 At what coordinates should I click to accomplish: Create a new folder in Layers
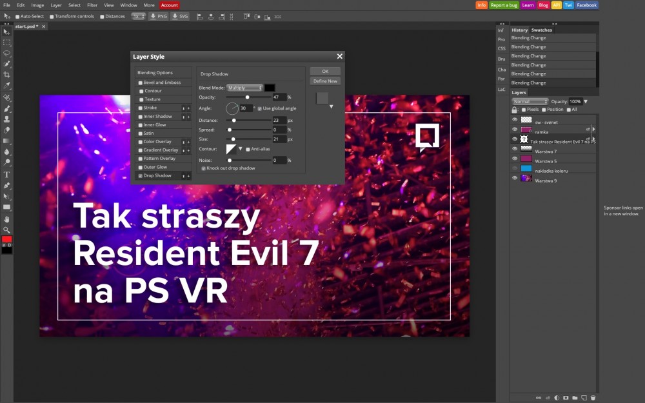575,398
